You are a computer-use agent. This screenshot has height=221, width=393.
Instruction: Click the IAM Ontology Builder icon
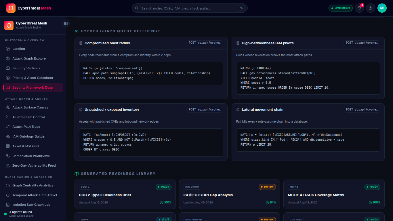tap(8, 136)
